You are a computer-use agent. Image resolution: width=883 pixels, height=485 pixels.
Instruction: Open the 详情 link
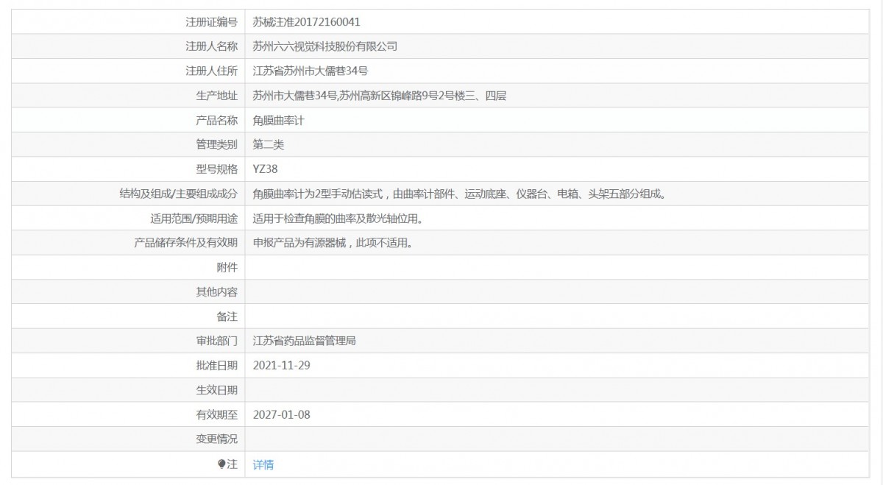[x=263, y=464]
